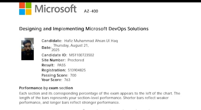Click the Microsoft wordmark text
Image resolution: width=201 pixels, height=110 pixels.
point(56,9)
